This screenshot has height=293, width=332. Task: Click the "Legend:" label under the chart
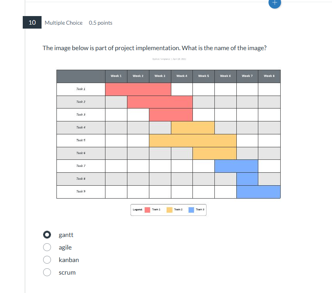pos(137,210)
